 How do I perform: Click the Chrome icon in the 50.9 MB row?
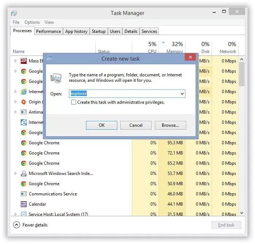pyautogui.click(x=24, y=184)
